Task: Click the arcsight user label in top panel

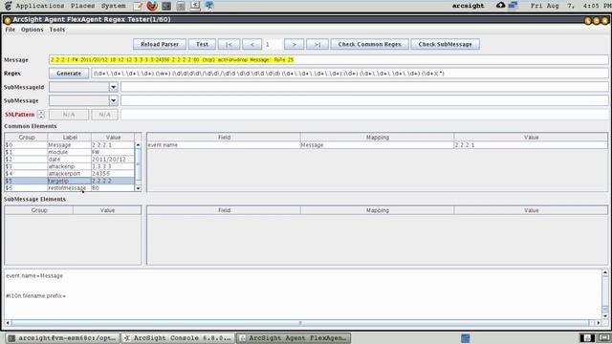Action: [468, 6]
